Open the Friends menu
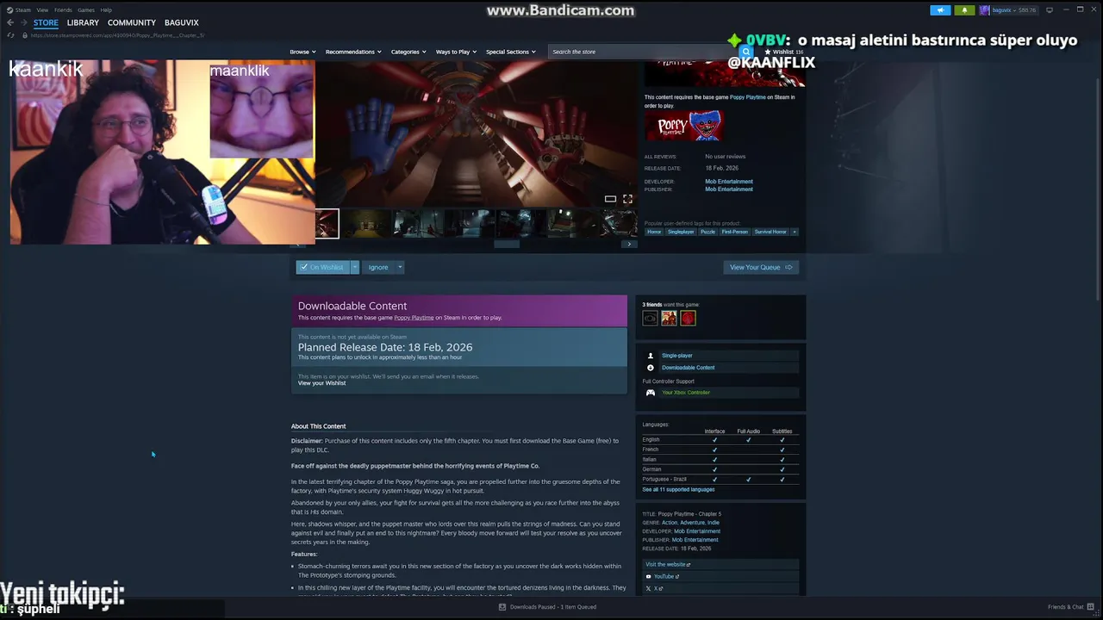 (x=63, y=9)
